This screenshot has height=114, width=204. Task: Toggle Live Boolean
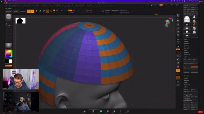pyautogui.click(x=23, y=11)
